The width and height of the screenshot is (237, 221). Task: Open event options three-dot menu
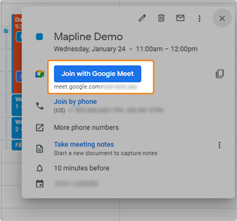pos(199,18)
